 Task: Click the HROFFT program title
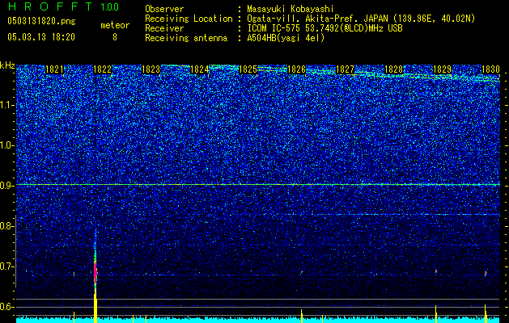[50, 6]
